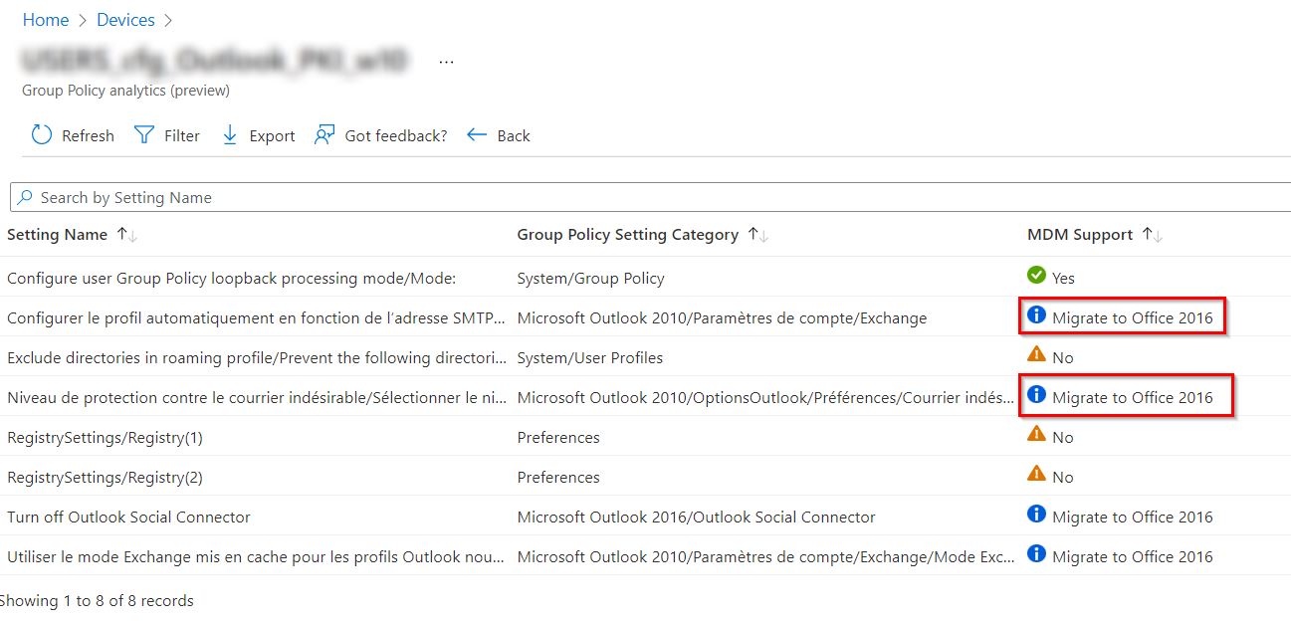Click the Export label

pos(272,136)
